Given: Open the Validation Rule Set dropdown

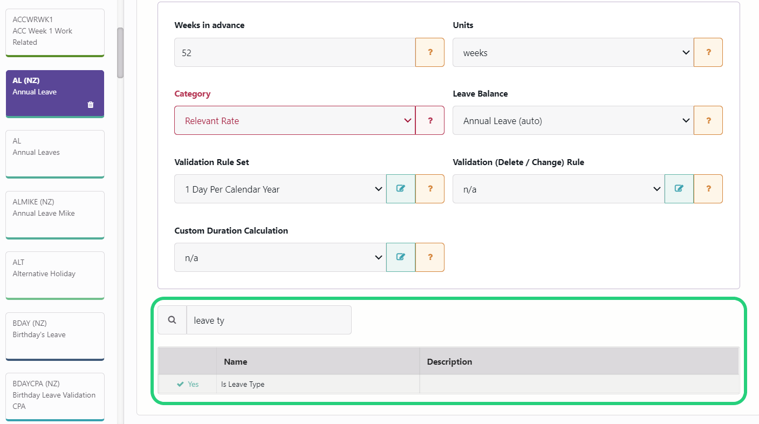Looking at the screenshot, I should click(280, 189).
